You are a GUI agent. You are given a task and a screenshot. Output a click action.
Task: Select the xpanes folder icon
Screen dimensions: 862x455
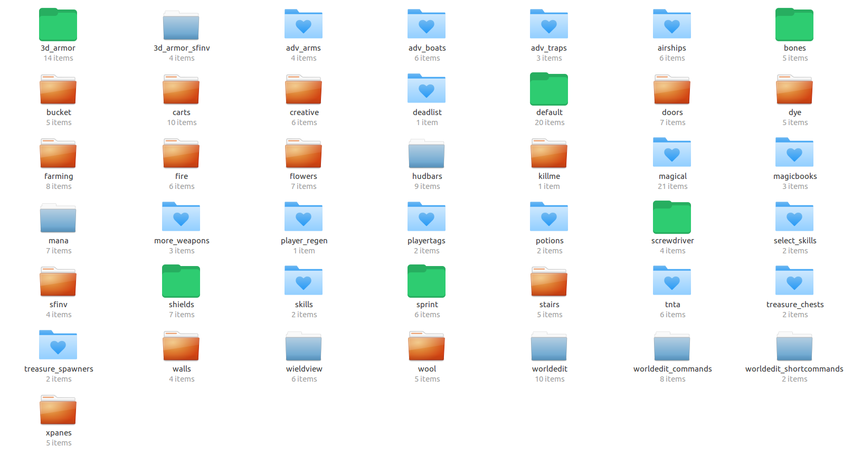click(x=58, y=410)
